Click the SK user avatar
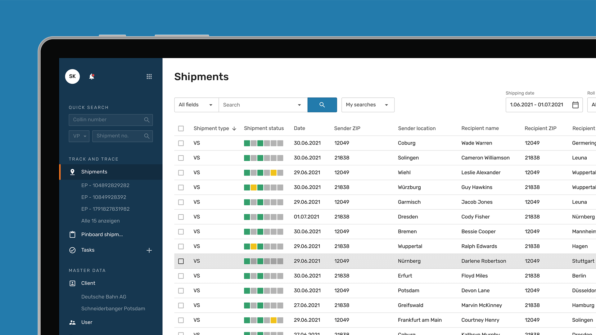Screen dimensions: 596x335 click(x=72, y=77)
